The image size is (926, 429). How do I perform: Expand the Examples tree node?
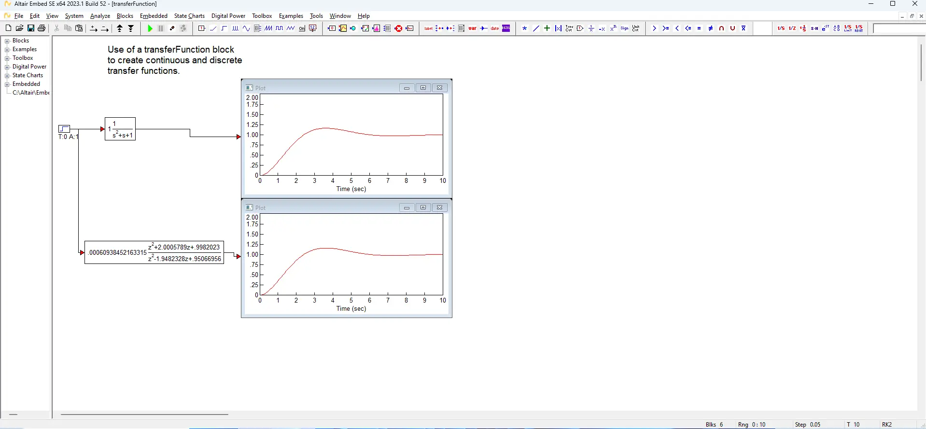tap(7, 50)
